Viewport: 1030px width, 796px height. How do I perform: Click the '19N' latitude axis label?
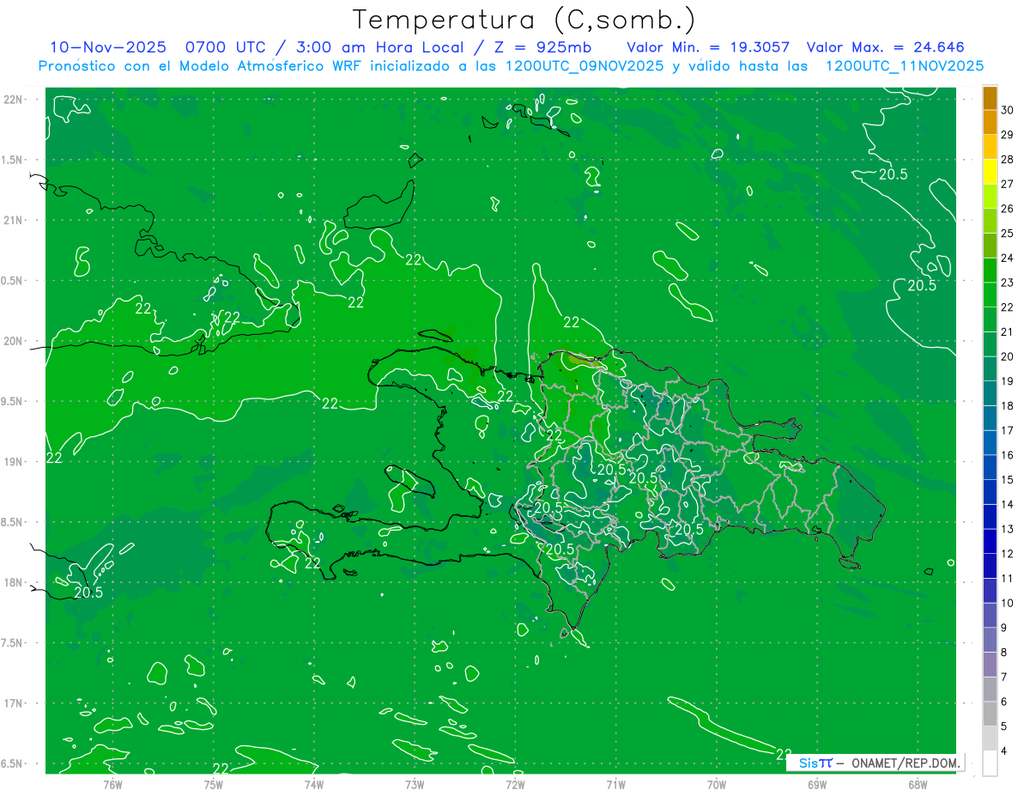tap(13, 462)
